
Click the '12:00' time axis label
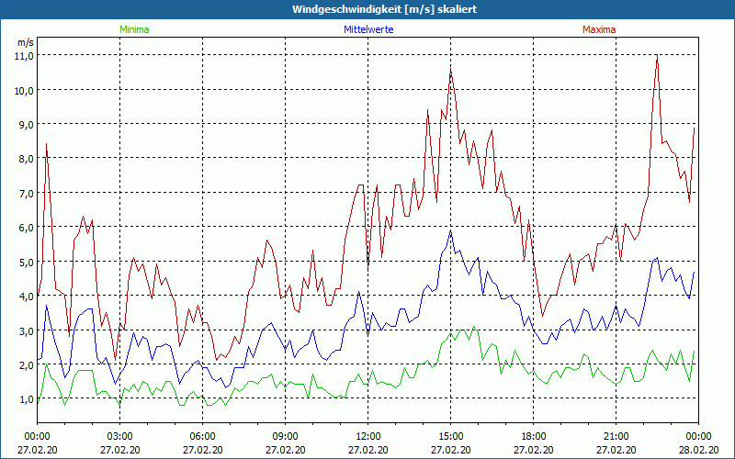pyautogui.click(x=368, y=437)
